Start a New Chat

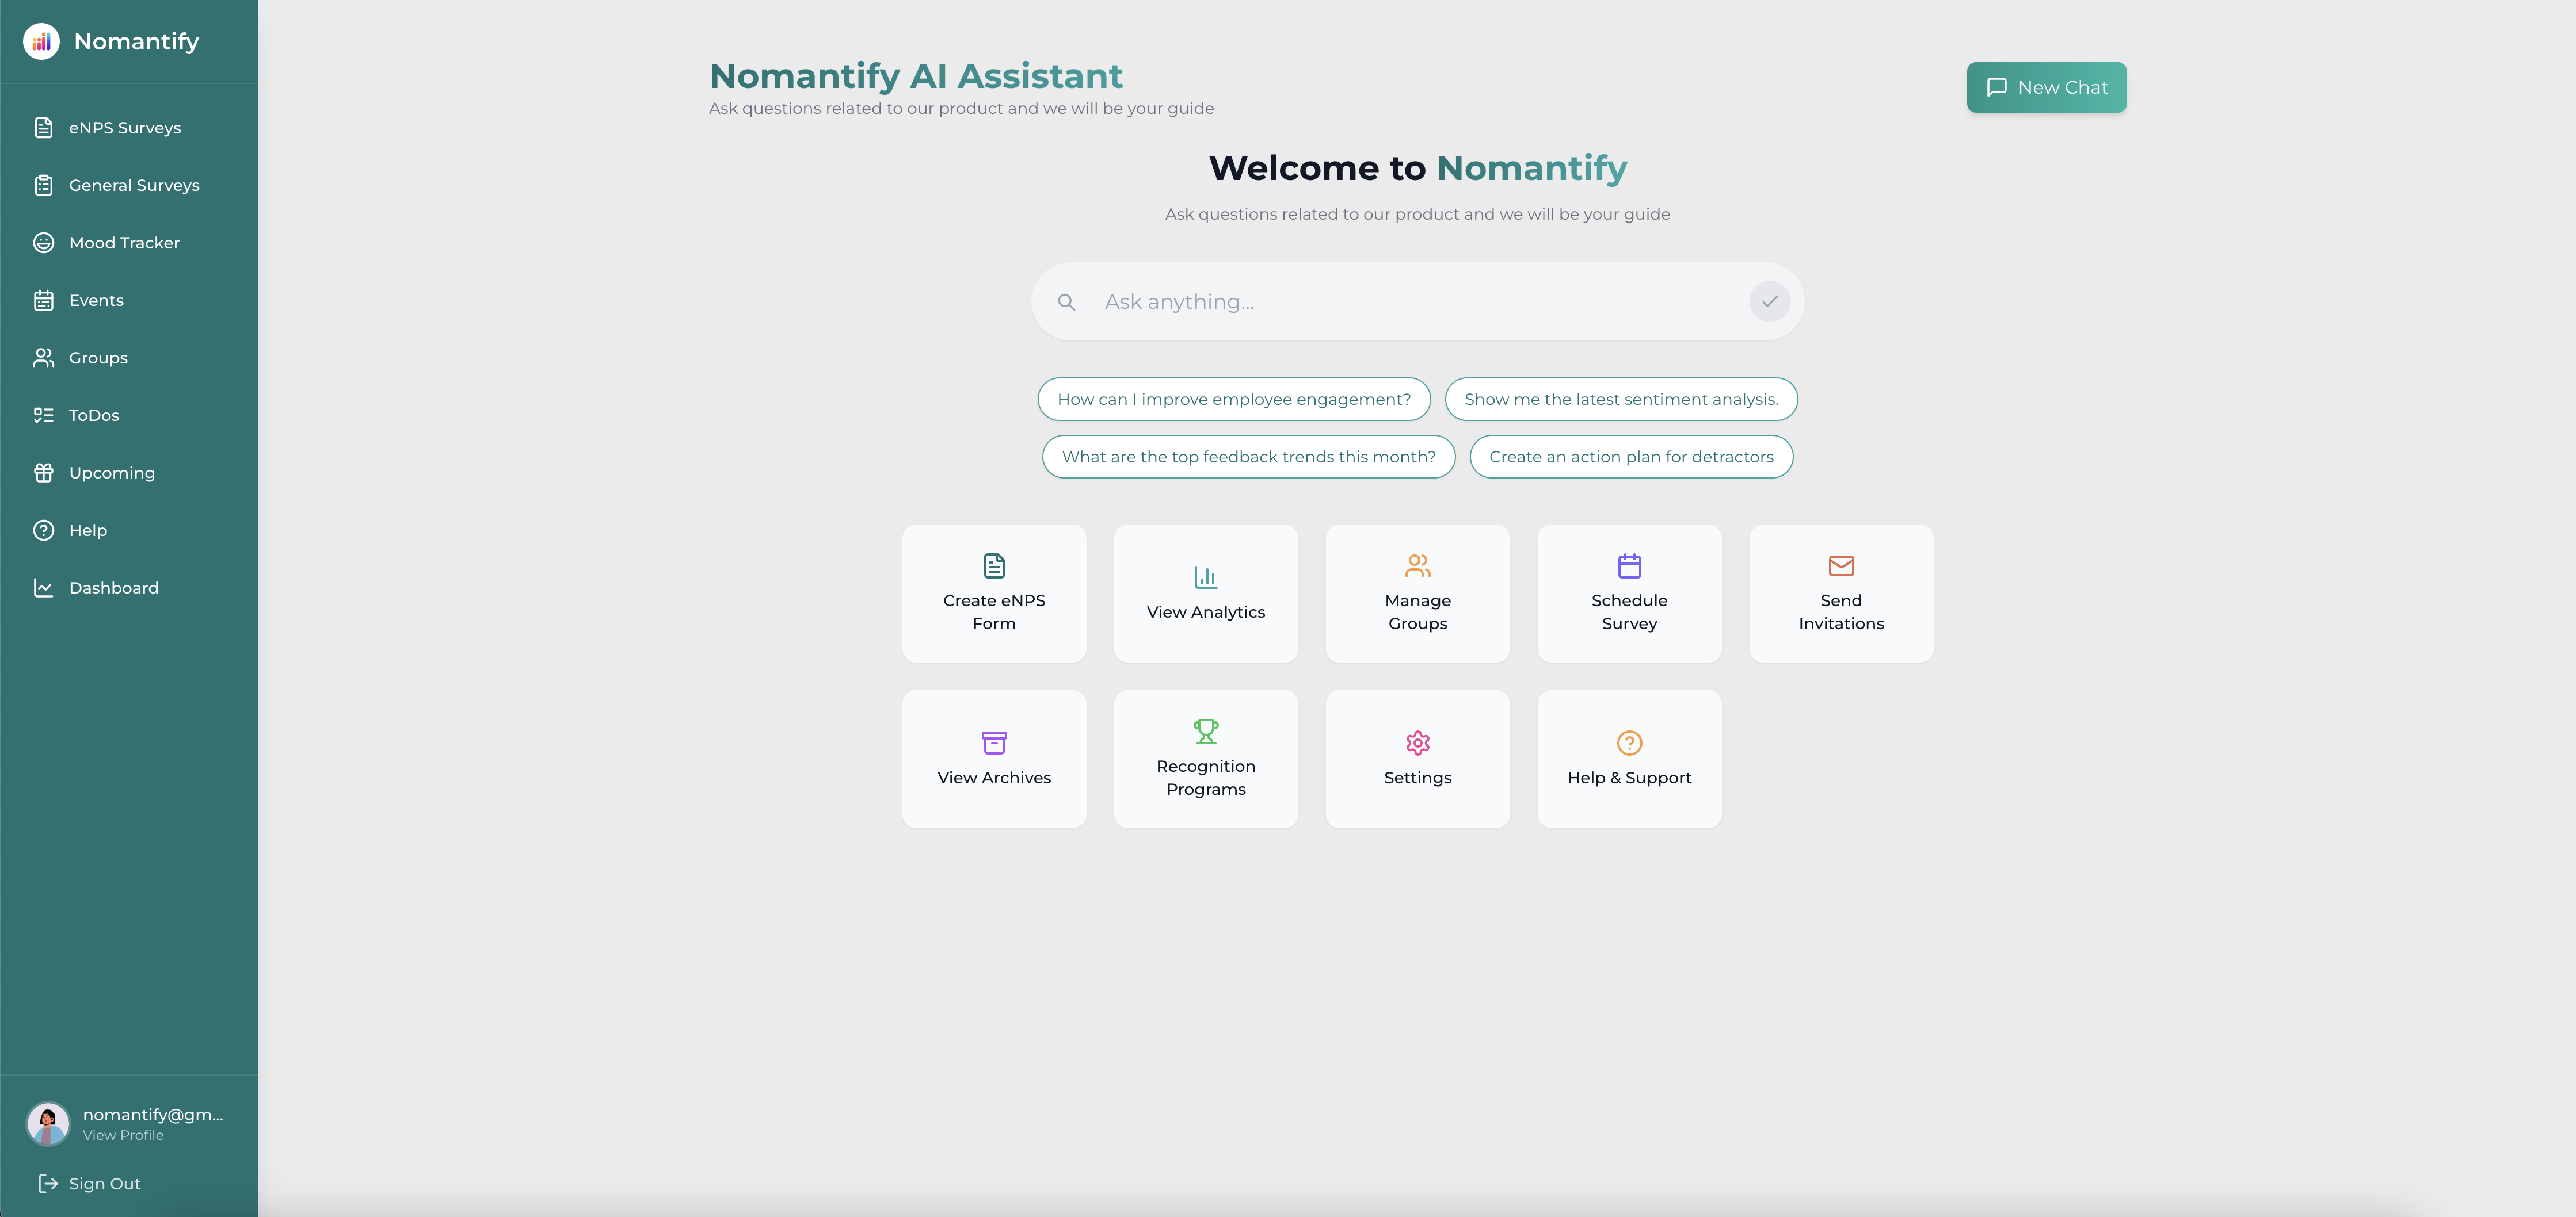click(x=2046, y=87)
